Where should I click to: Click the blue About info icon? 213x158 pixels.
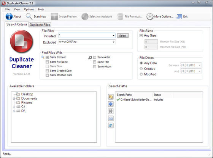point(9,16)
